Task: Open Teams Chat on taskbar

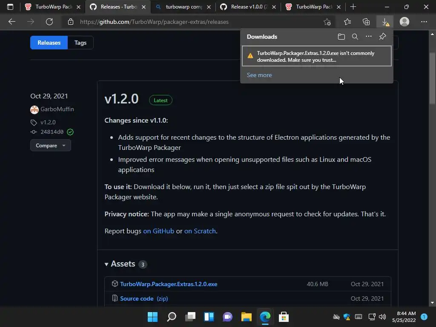Action: coord(227,317)
